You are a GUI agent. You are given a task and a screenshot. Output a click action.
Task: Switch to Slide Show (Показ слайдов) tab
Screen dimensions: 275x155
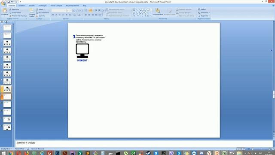click(x=56, y=6)
